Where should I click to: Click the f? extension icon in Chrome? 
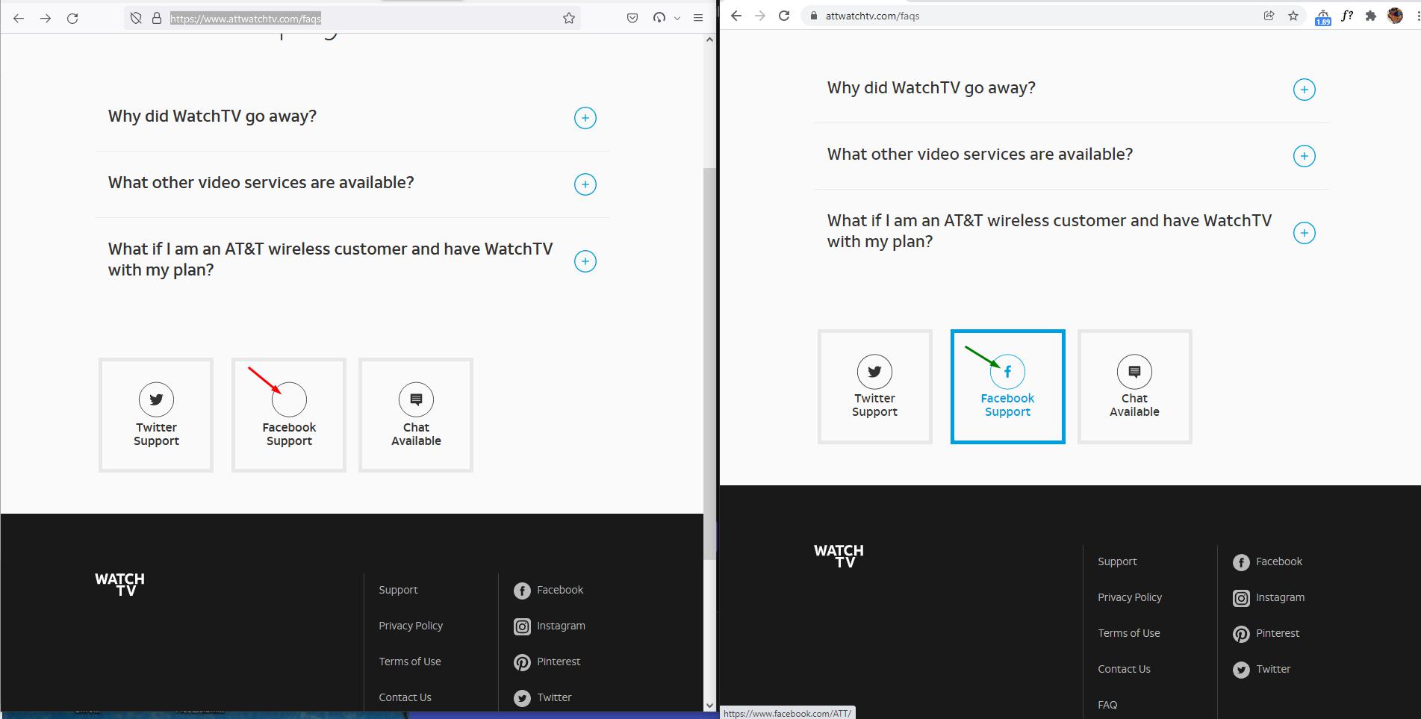[x=1347, y=16]
